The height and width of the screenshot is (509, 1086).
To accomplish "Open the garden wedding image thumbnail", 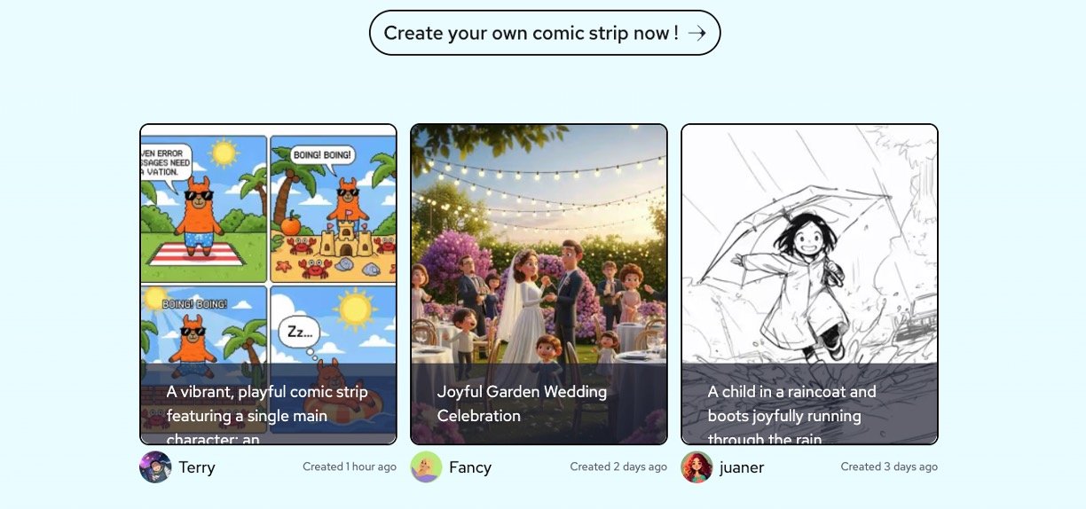I will coord(539,284).
